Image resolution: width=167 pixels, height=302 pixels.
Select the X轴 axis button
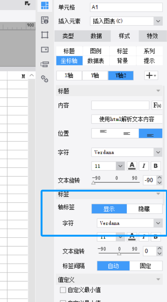click(x=69, y=75)
